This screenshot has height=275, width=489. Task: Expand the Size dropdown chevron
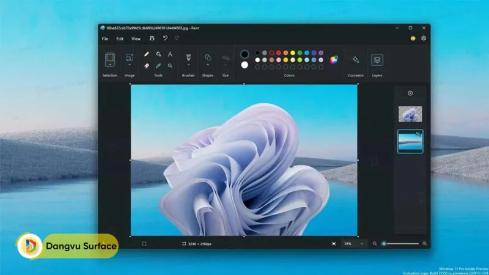coord(226,65)
